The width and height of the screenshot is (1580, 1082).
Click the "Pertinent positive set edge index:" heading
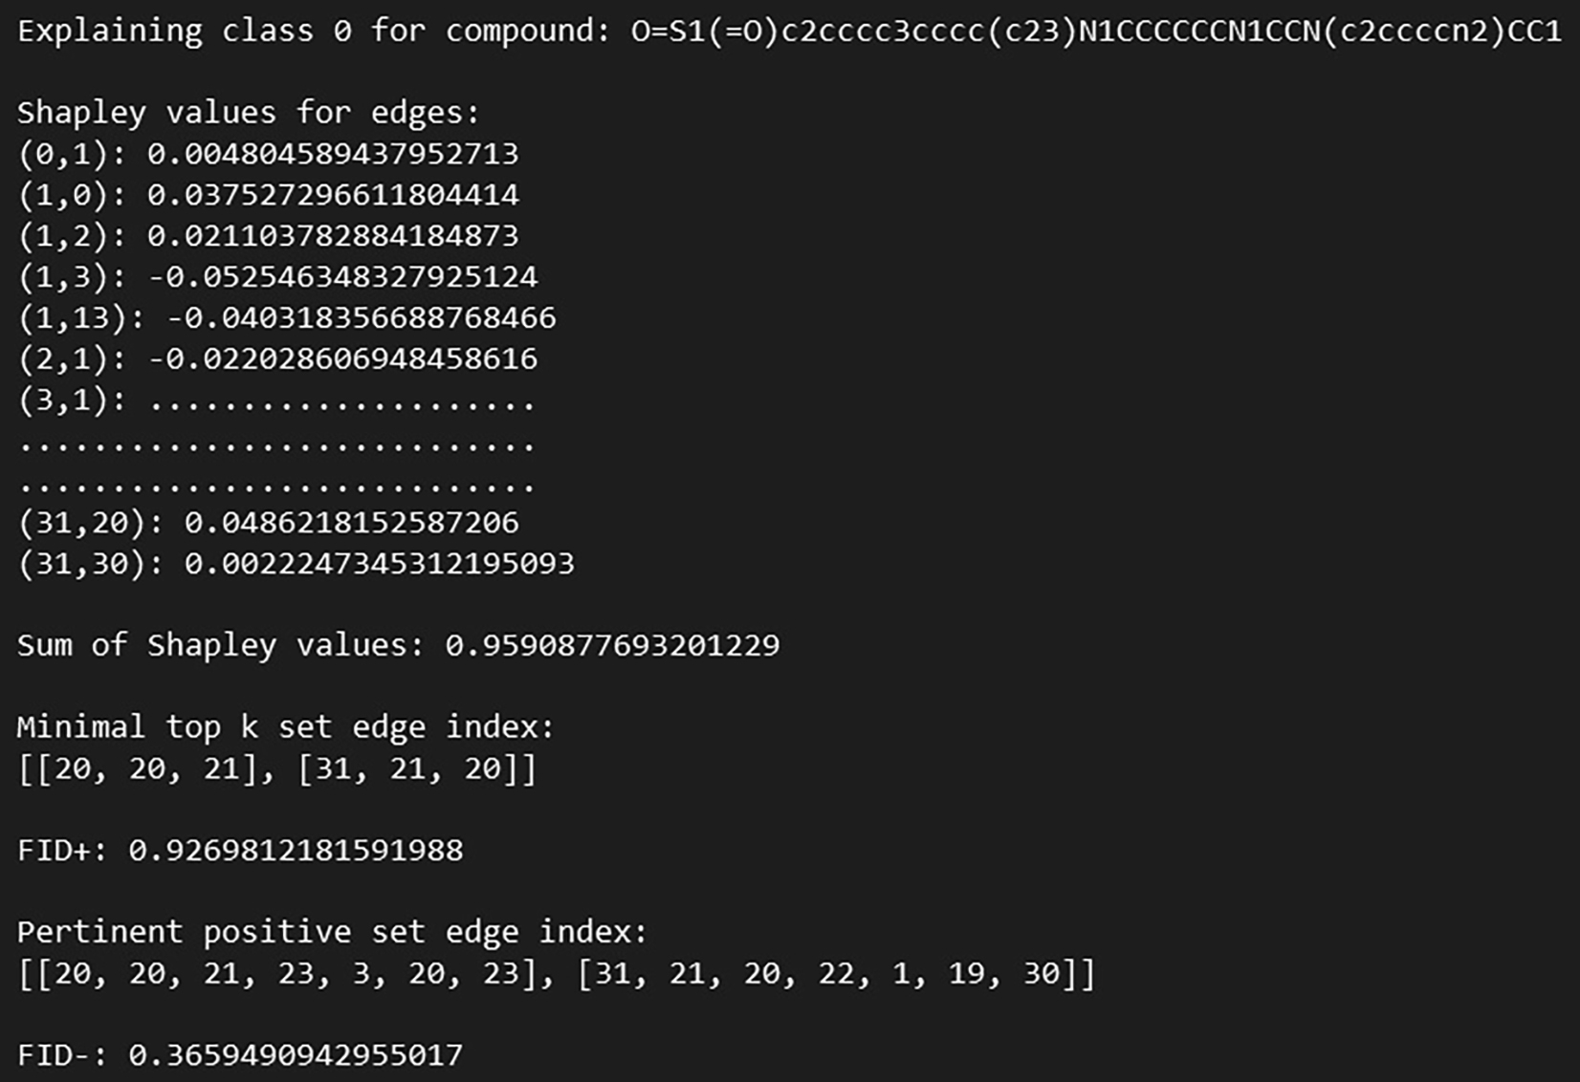pyautogui.click(x=332, y=932)
